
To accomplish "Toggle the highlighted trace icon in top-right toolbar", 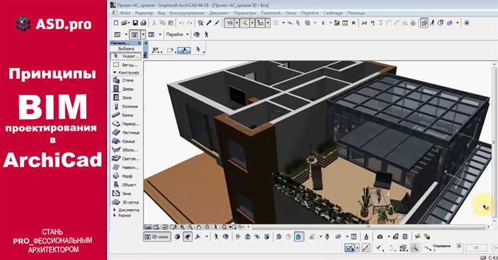I will click(424, 23).
